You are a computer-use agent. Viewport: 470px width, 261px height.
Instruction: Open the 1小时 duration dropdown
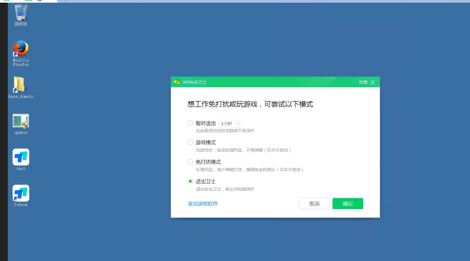click(x=230, y=123)
